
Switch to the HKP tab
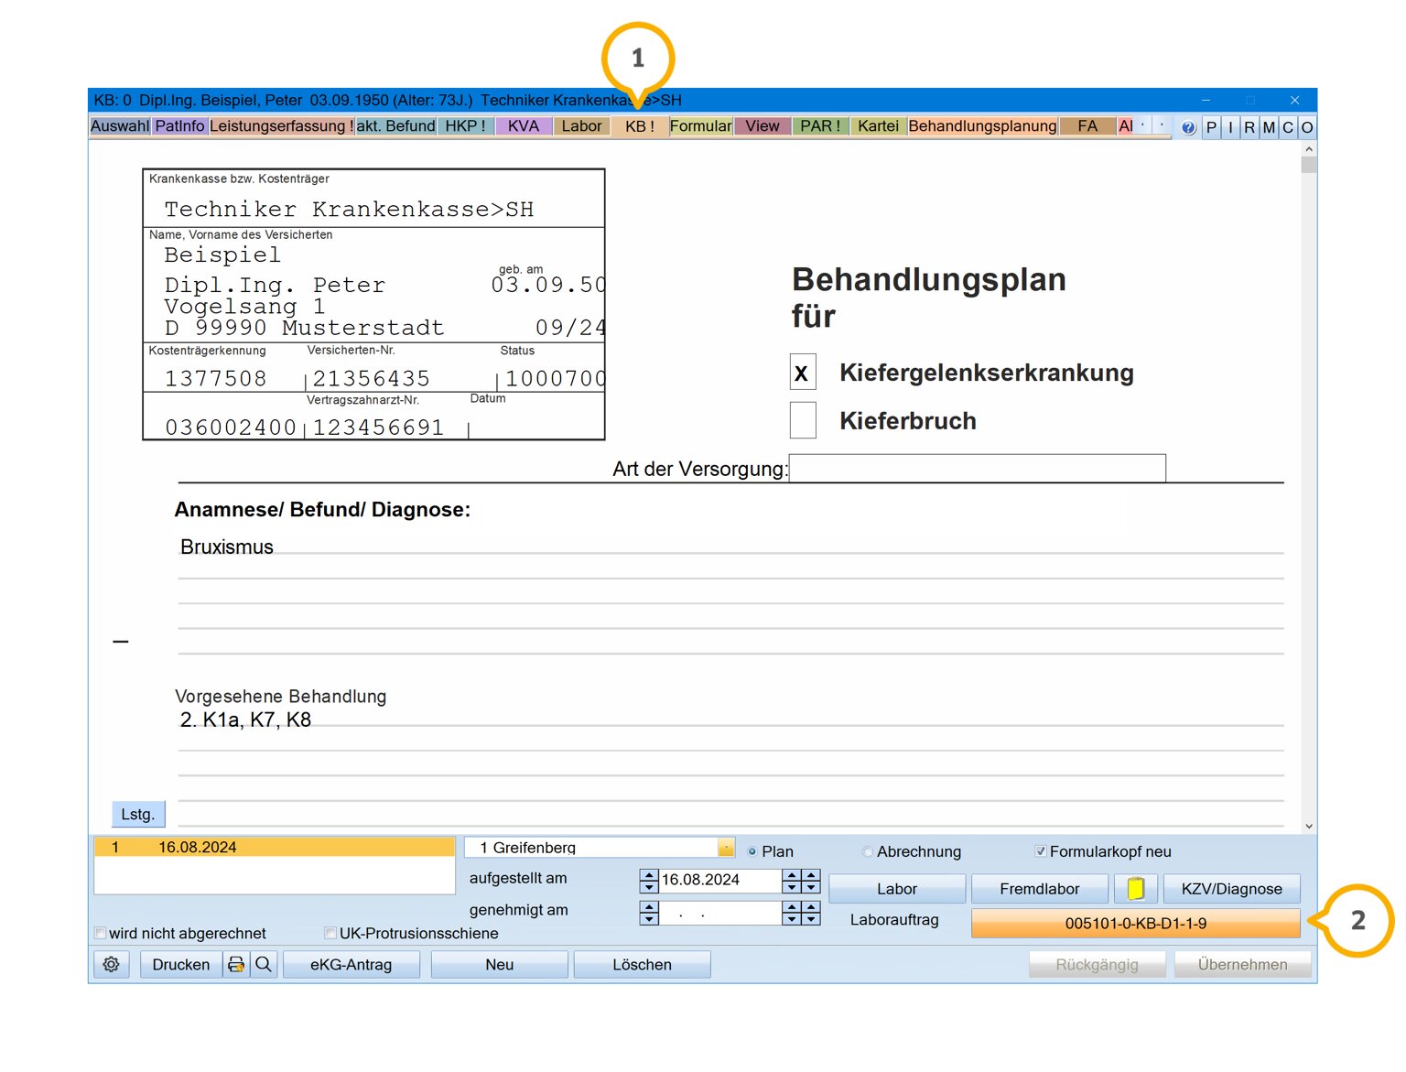[x=465, y=126]
